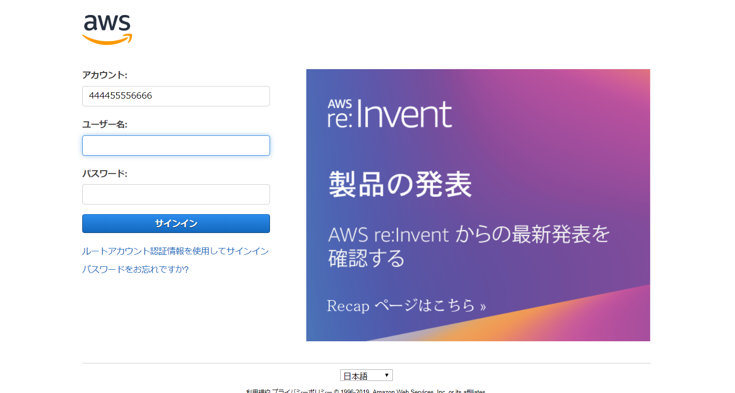Click the アカウント: field label

[x=105, y=75]
